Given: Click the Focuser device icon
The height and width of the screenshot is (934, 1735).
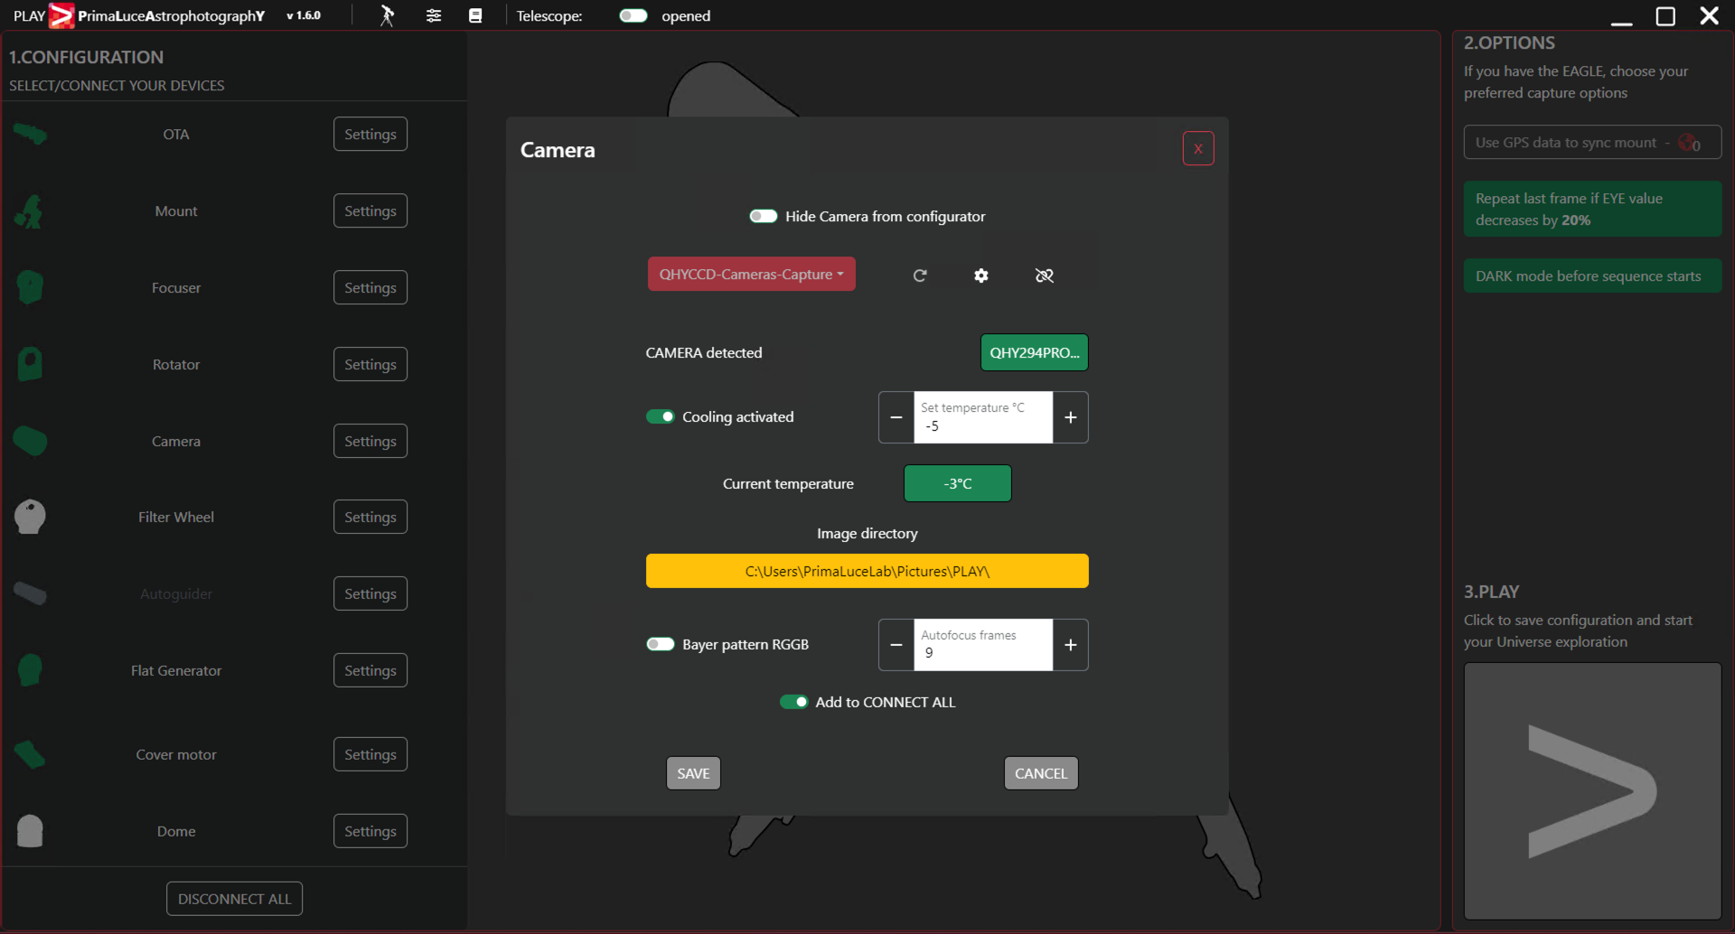Looking at the screenshot, I should [30, 287].
